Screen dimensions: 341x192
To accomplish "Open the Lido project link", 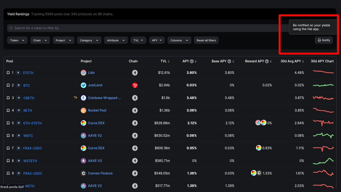I will point(91,73).
